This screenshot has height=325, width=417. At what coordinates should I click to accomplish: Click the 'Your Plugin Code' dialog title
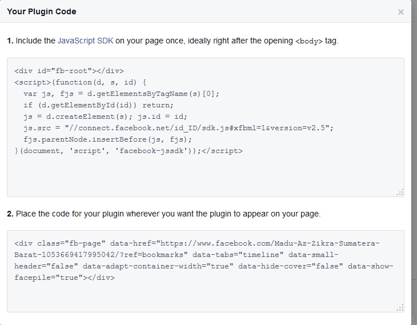(x=42, y=11)
